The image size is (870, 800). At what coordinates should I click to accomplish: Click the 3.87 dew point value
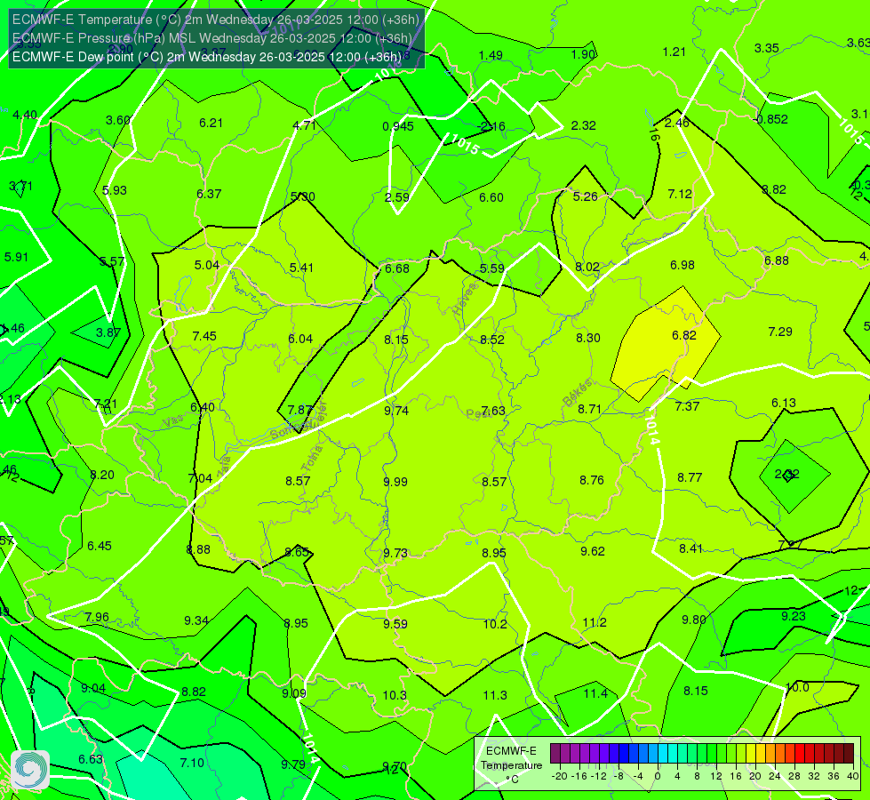click(108, 332)
